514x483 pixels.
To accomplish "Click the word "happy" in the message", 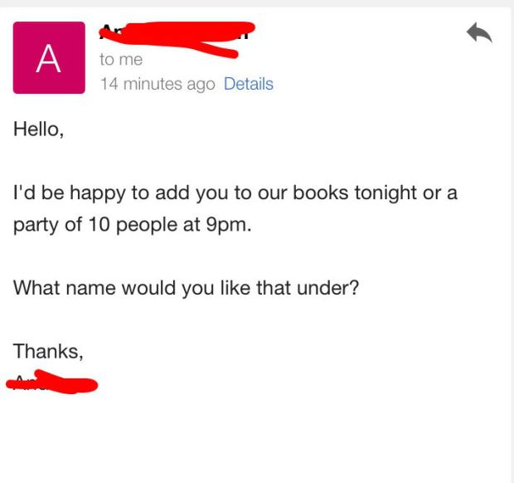I will click(x=91, y=193).
